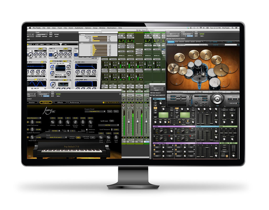Click the LFO sine wave display
This screenshot has height=210, width=269.
(x=37, y=84)
